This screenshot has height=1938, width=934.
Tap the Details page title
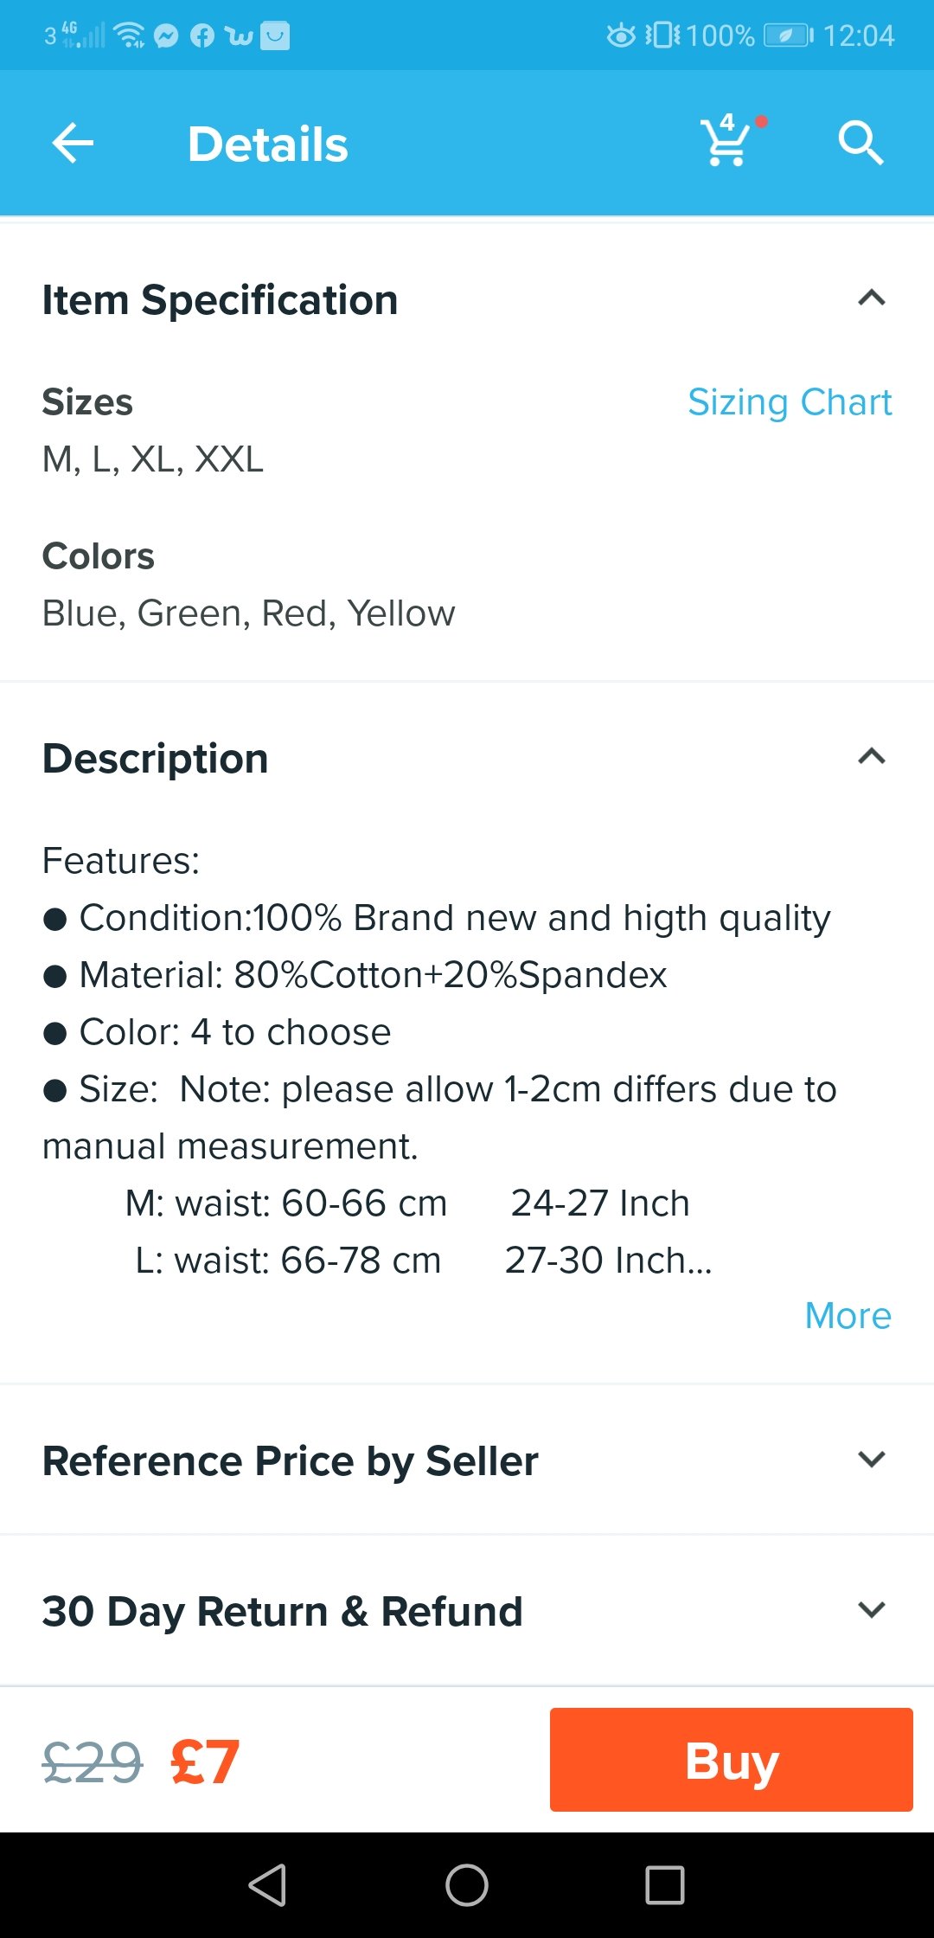[x=268, y=144]
